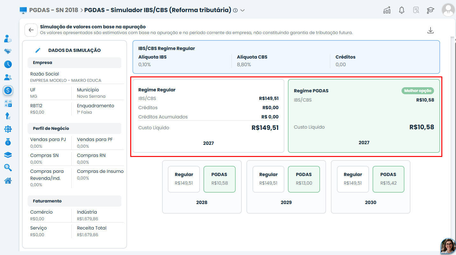Select the 2028 Regular card
The image size is (456, 255).
tap(184, 179)
